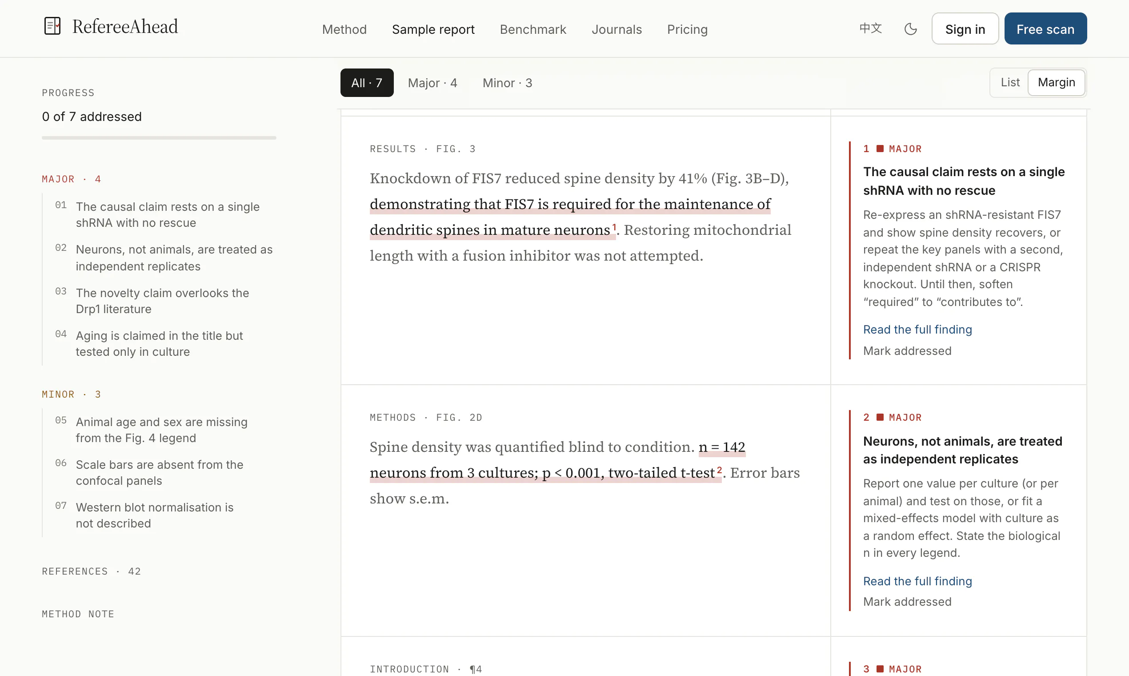Mark the single shRNA finding addressed

coord(907,351)
